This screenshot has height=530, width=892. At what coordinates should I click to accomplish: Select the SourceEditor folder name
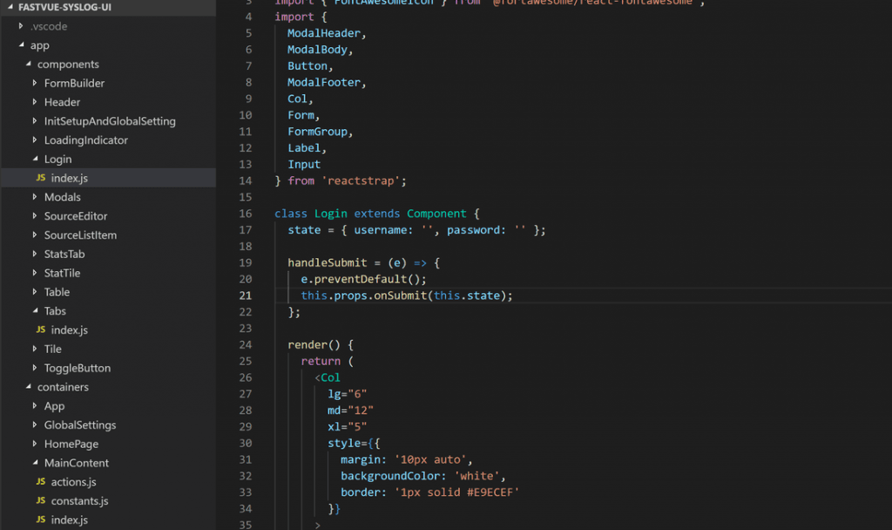[x=76, y=216]
